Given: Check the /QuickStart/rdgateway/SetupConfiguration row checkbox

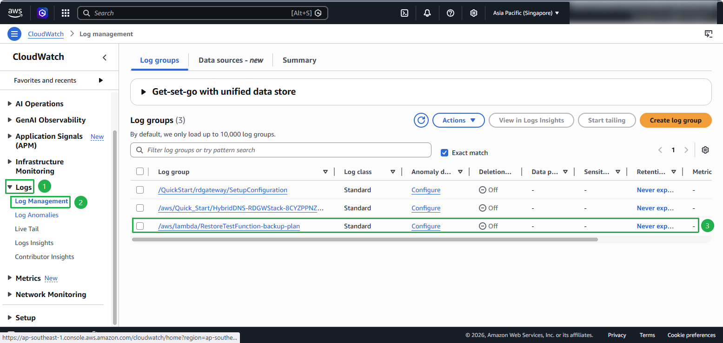Looking at the screenshot, I should click(140, 190).
